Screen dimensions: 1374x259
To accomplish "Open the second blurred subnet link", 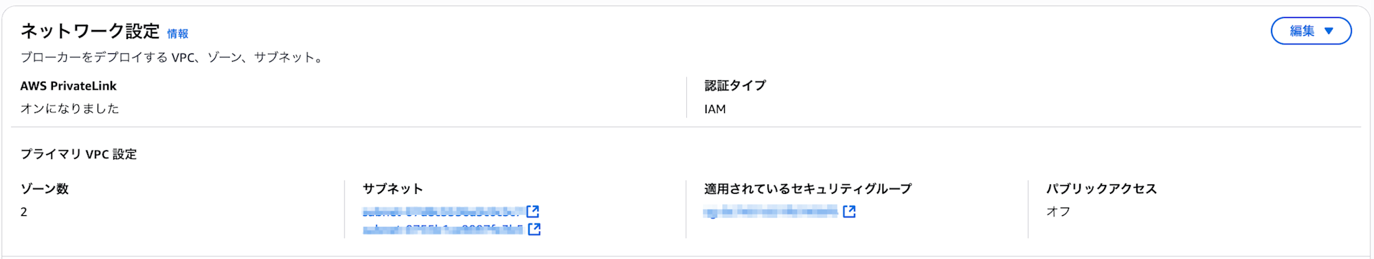I will (443, 229).
